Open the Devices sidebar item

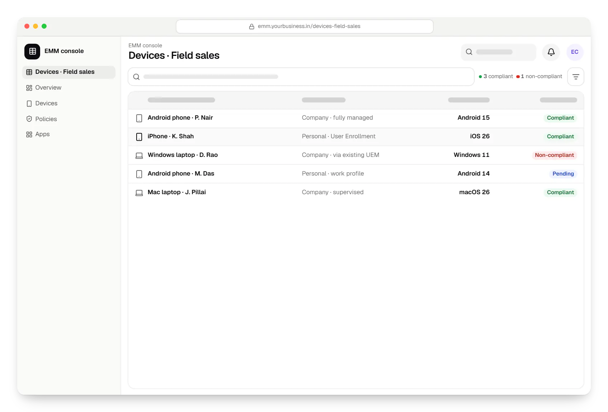click(69, 104)
